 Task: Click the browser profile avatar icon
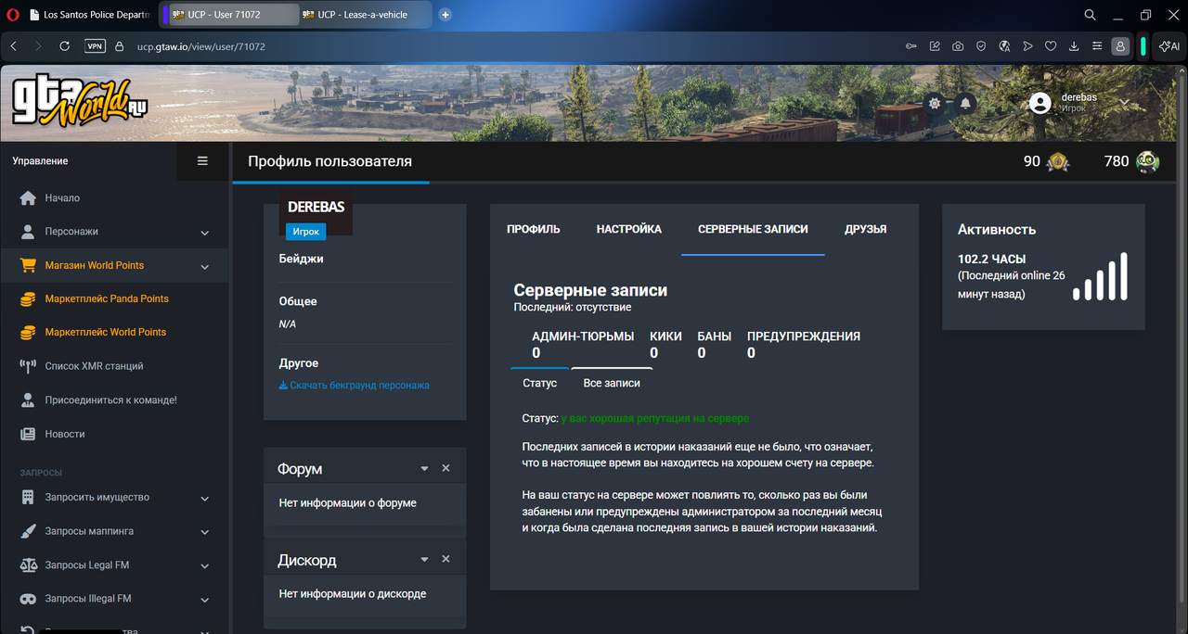tap(1121, 45)
